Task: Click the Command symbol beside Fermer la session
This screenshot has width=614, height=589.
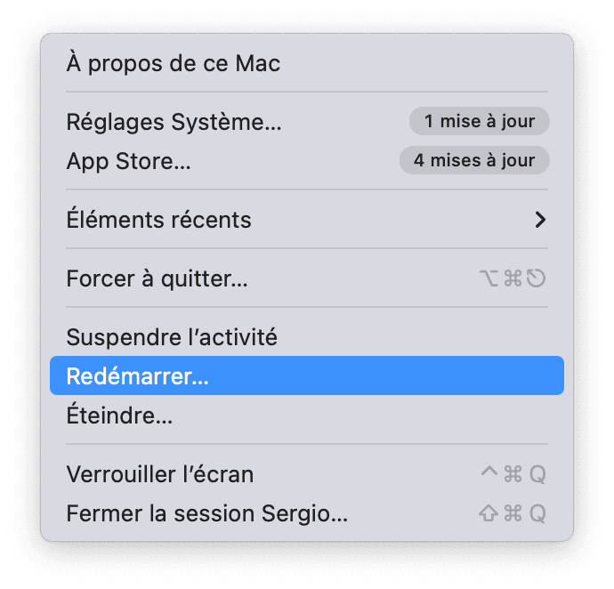Action: coord(513,514)
